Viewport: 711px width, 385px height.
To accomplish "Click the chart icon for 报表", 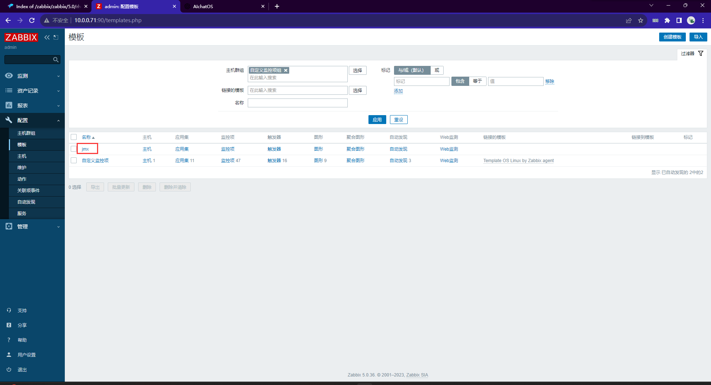I will 9,105.
